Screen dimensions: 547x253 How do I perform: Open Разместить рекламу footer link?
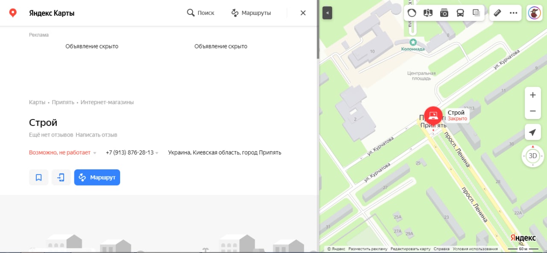(x=368, y=249)
